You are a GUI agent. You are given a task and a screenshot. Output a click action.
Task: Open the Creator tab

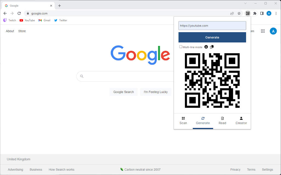click(241, 121)
